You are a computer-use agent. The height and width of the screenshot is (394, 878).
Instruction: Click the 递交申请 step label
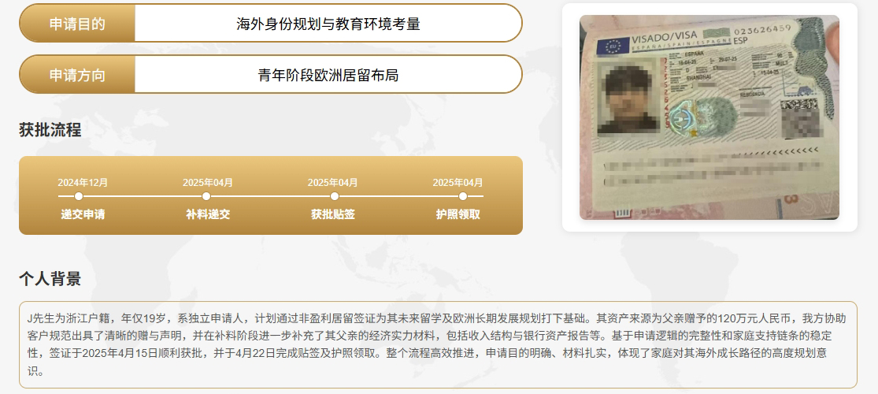point(83,214)
